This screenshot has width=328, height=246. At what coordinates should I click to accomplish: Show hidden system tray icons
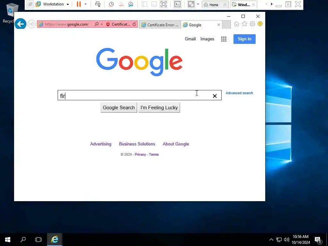click(x=271, y=240)
